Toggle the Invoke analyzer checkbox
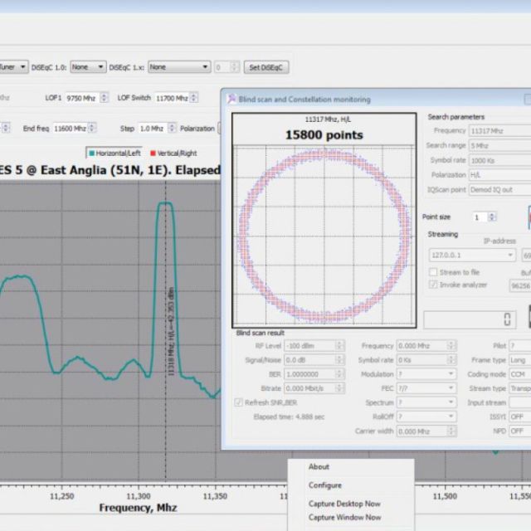This screenshot has width=531, height=531. pos(432,285)
